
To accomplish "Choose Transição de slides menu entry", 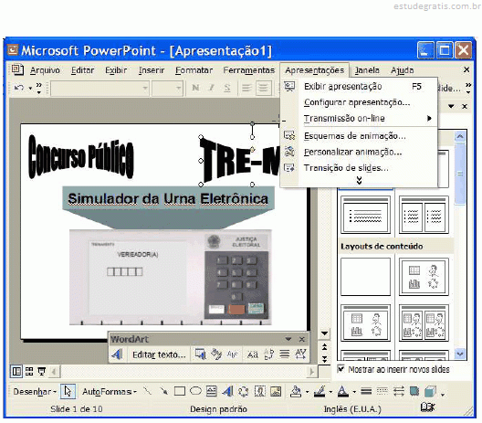I will click(359, 168).
